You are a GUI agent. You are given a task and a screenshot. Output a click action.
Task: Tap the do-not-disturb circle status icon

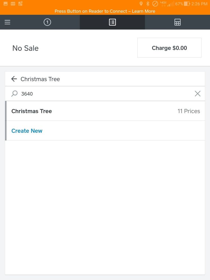click(155, 4)
